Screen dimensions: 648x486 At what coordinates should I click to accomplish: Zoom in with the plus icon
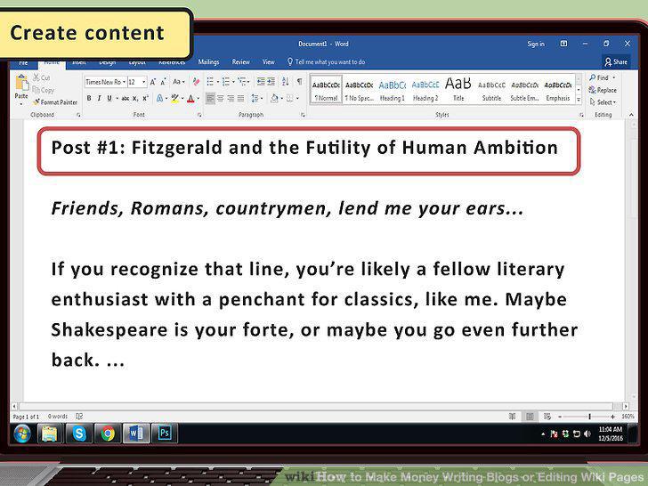point(612,417)
